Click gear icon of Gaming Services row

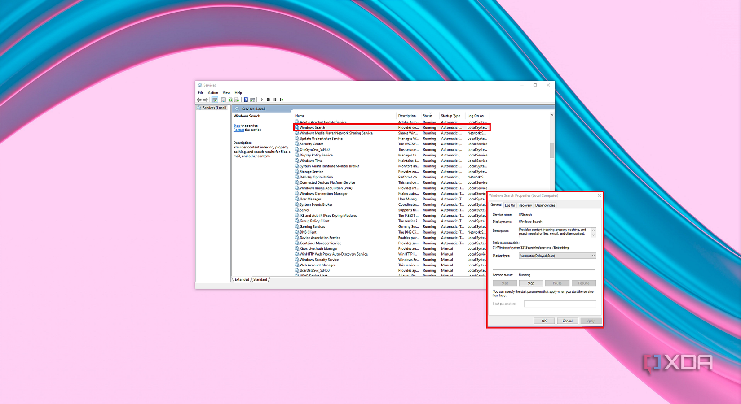pos(297,226)
